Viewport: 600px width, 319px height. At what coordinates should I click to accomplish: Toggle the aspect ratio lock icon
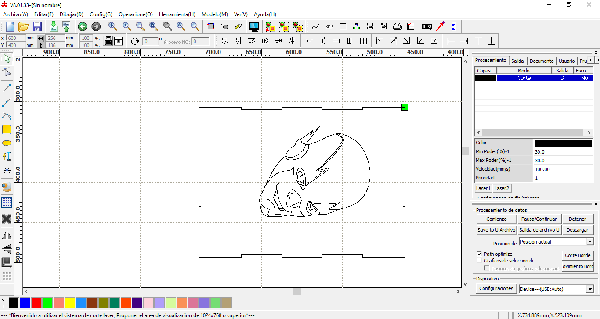108,41
